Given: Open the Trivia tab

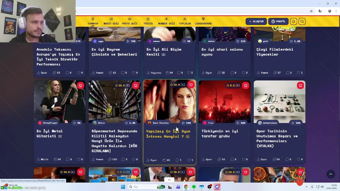Looking at the screenshot, I should (148, 21).
